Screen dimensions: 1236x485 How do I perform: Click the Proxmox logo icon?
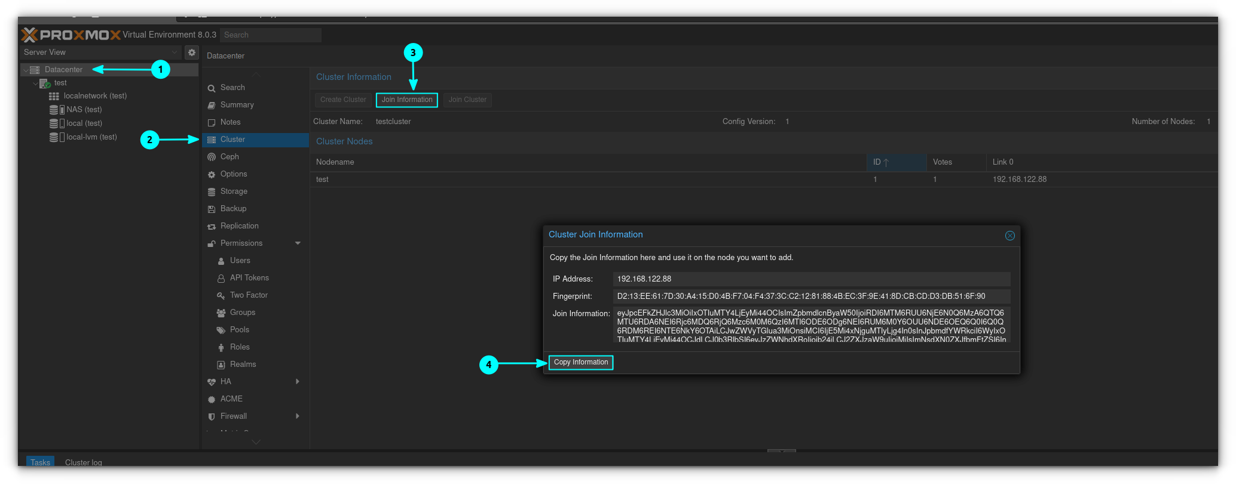point(29,35)
